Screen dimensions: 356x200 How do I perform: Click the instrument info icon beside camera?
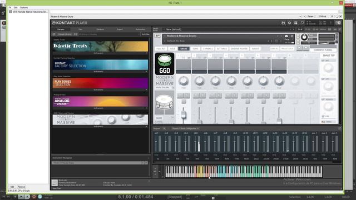pos(292,36)
